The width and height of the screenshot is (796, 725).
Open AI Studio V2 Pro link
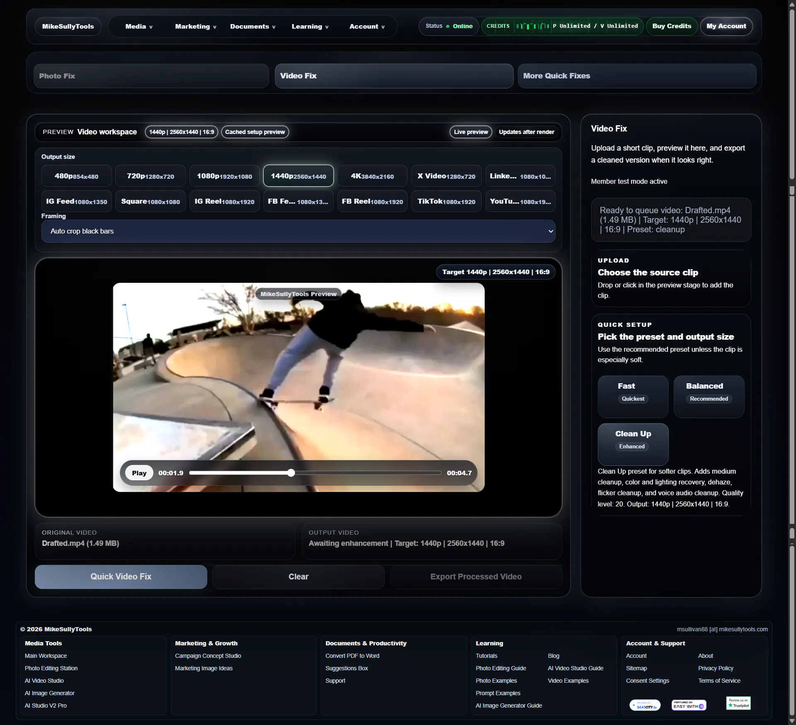pyautogui.click(x=46, y=706)
